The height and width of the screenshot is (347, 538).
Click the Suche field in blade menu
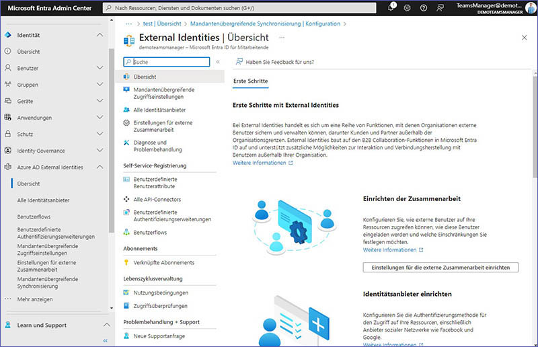166,62
